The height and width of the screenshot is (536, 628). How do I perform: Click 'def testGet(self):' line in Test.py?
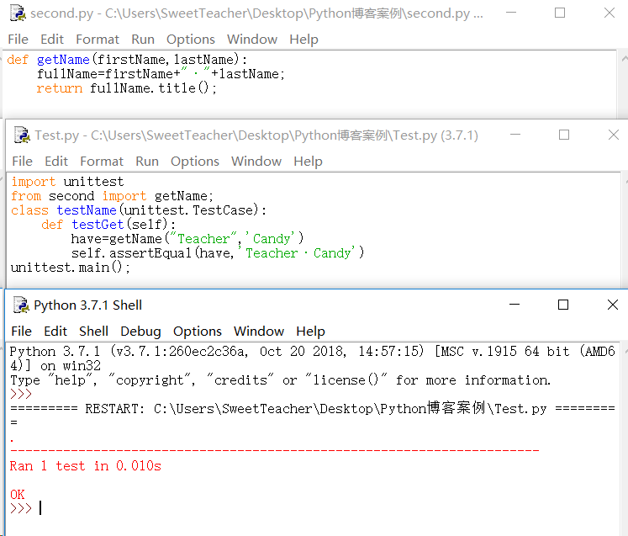point(108,225)
